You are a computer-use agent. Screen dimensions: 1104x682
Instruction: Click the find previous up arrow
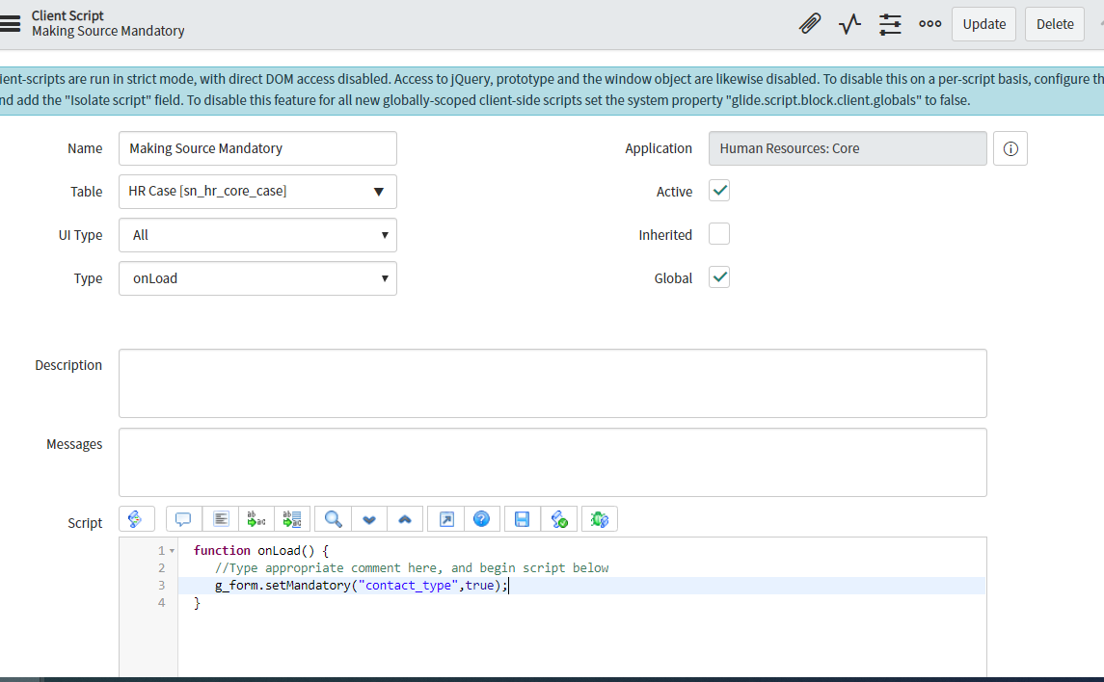[405, 519]
